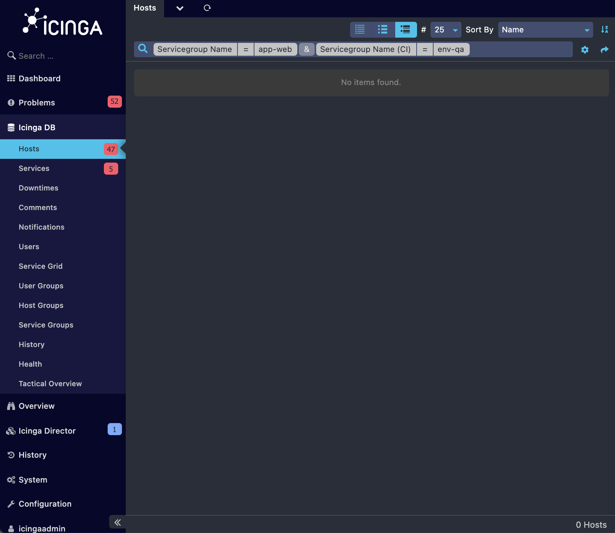This screenshot has width=615, height=533.
Task: Click the Servicegroup Name filter column
Action: coord(195,49)
